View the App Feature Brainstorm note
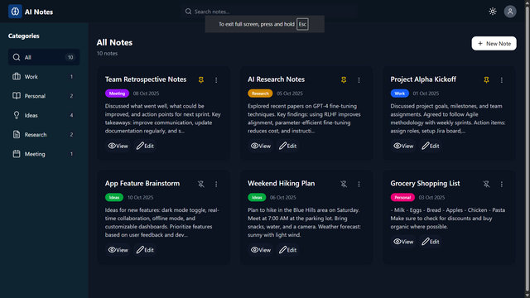530x298 pixels. (118, 250)
